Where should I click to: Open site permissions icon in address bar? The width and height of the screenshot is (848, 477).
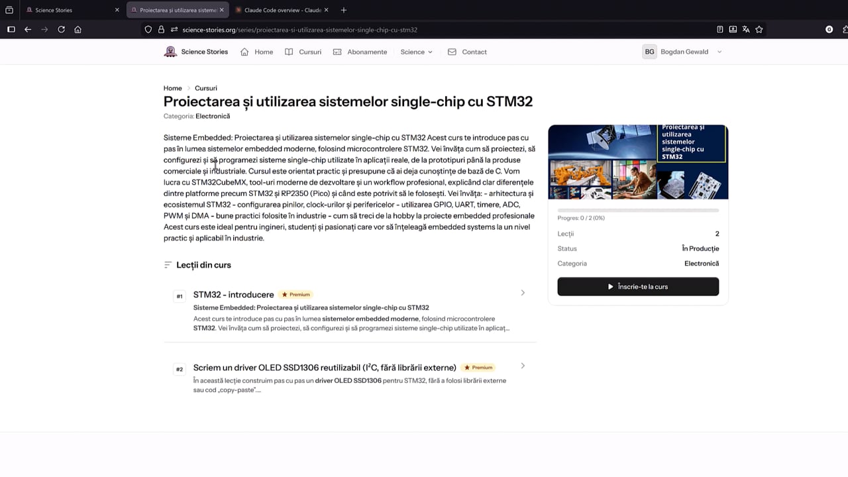point(174,29)
